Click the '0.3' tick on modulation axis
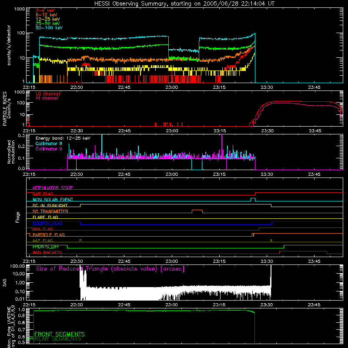The height and width of the screenshot is (348, 348). pyautogui.click(x=21, y=135)
